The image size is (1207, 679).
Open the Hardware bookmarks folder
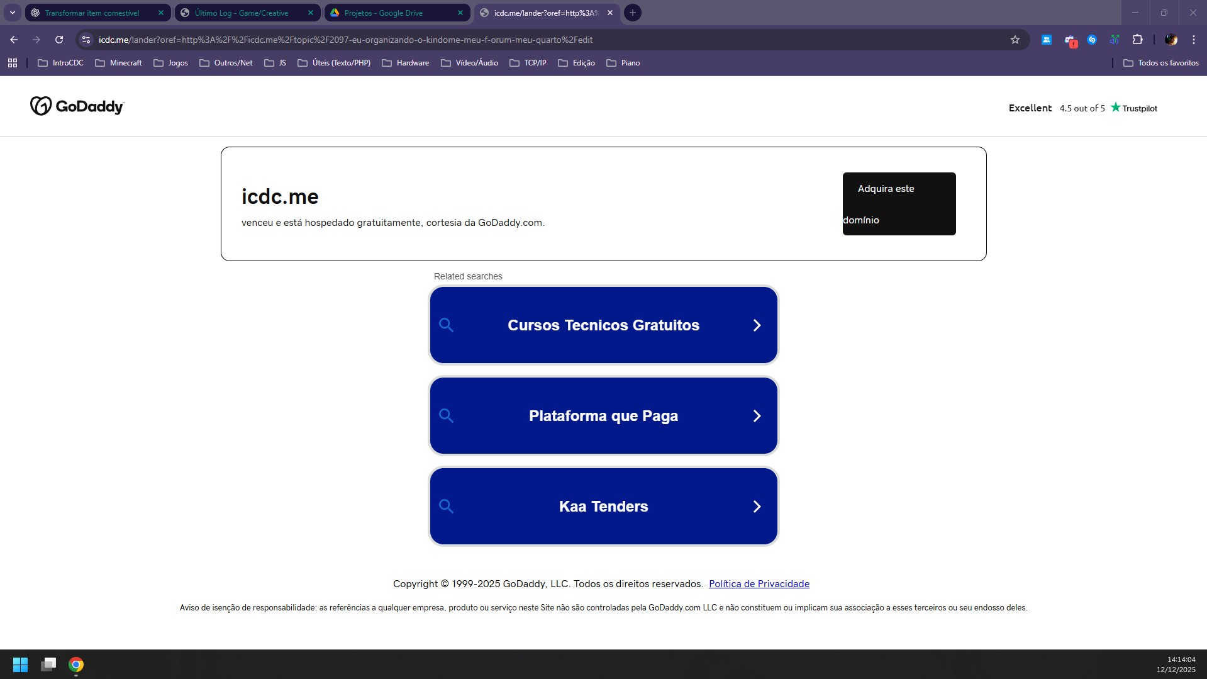click(x=405, y=63)
